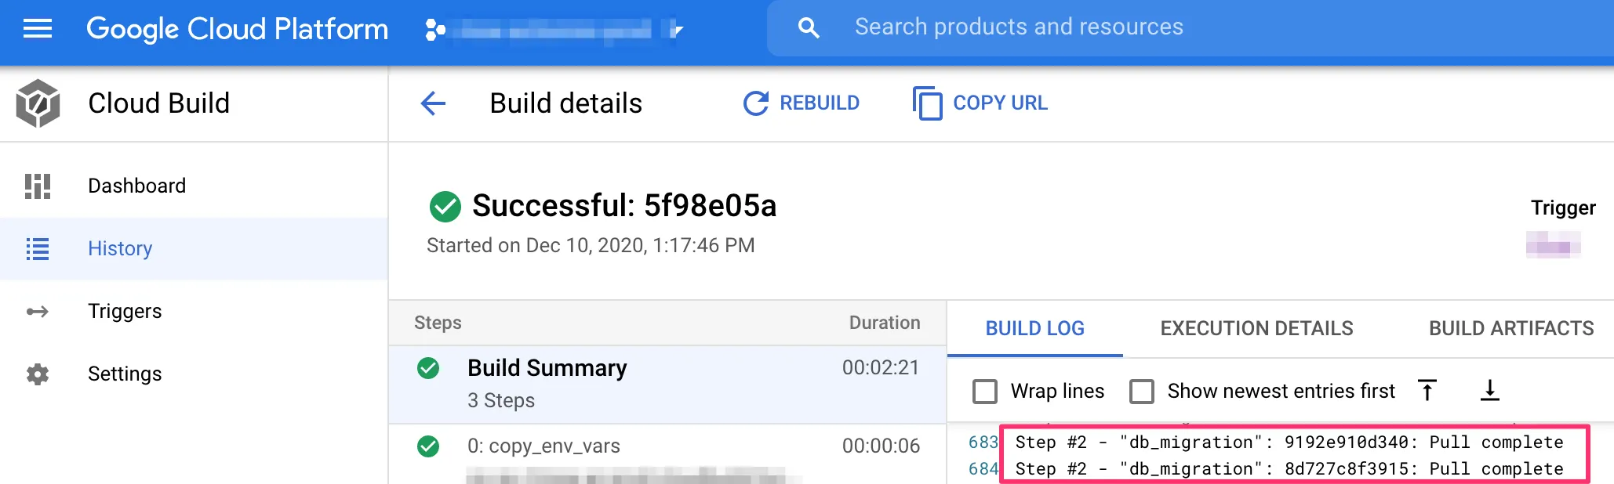Click the Settings gear icon

[37, 374]
